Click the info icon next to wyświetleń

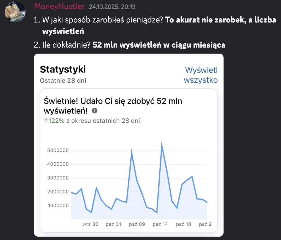point(95,111)
